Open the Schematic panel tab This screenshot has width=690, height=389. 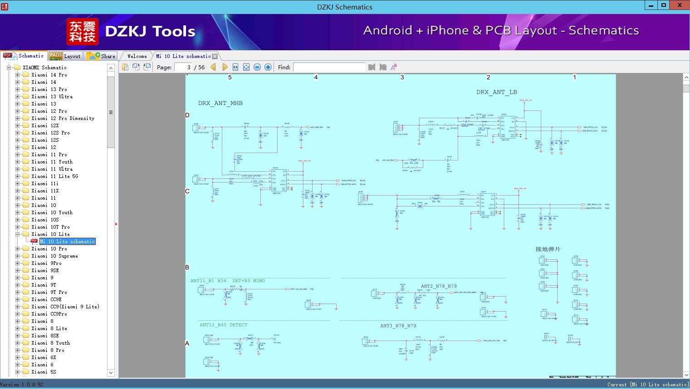[x=24, y=56]
